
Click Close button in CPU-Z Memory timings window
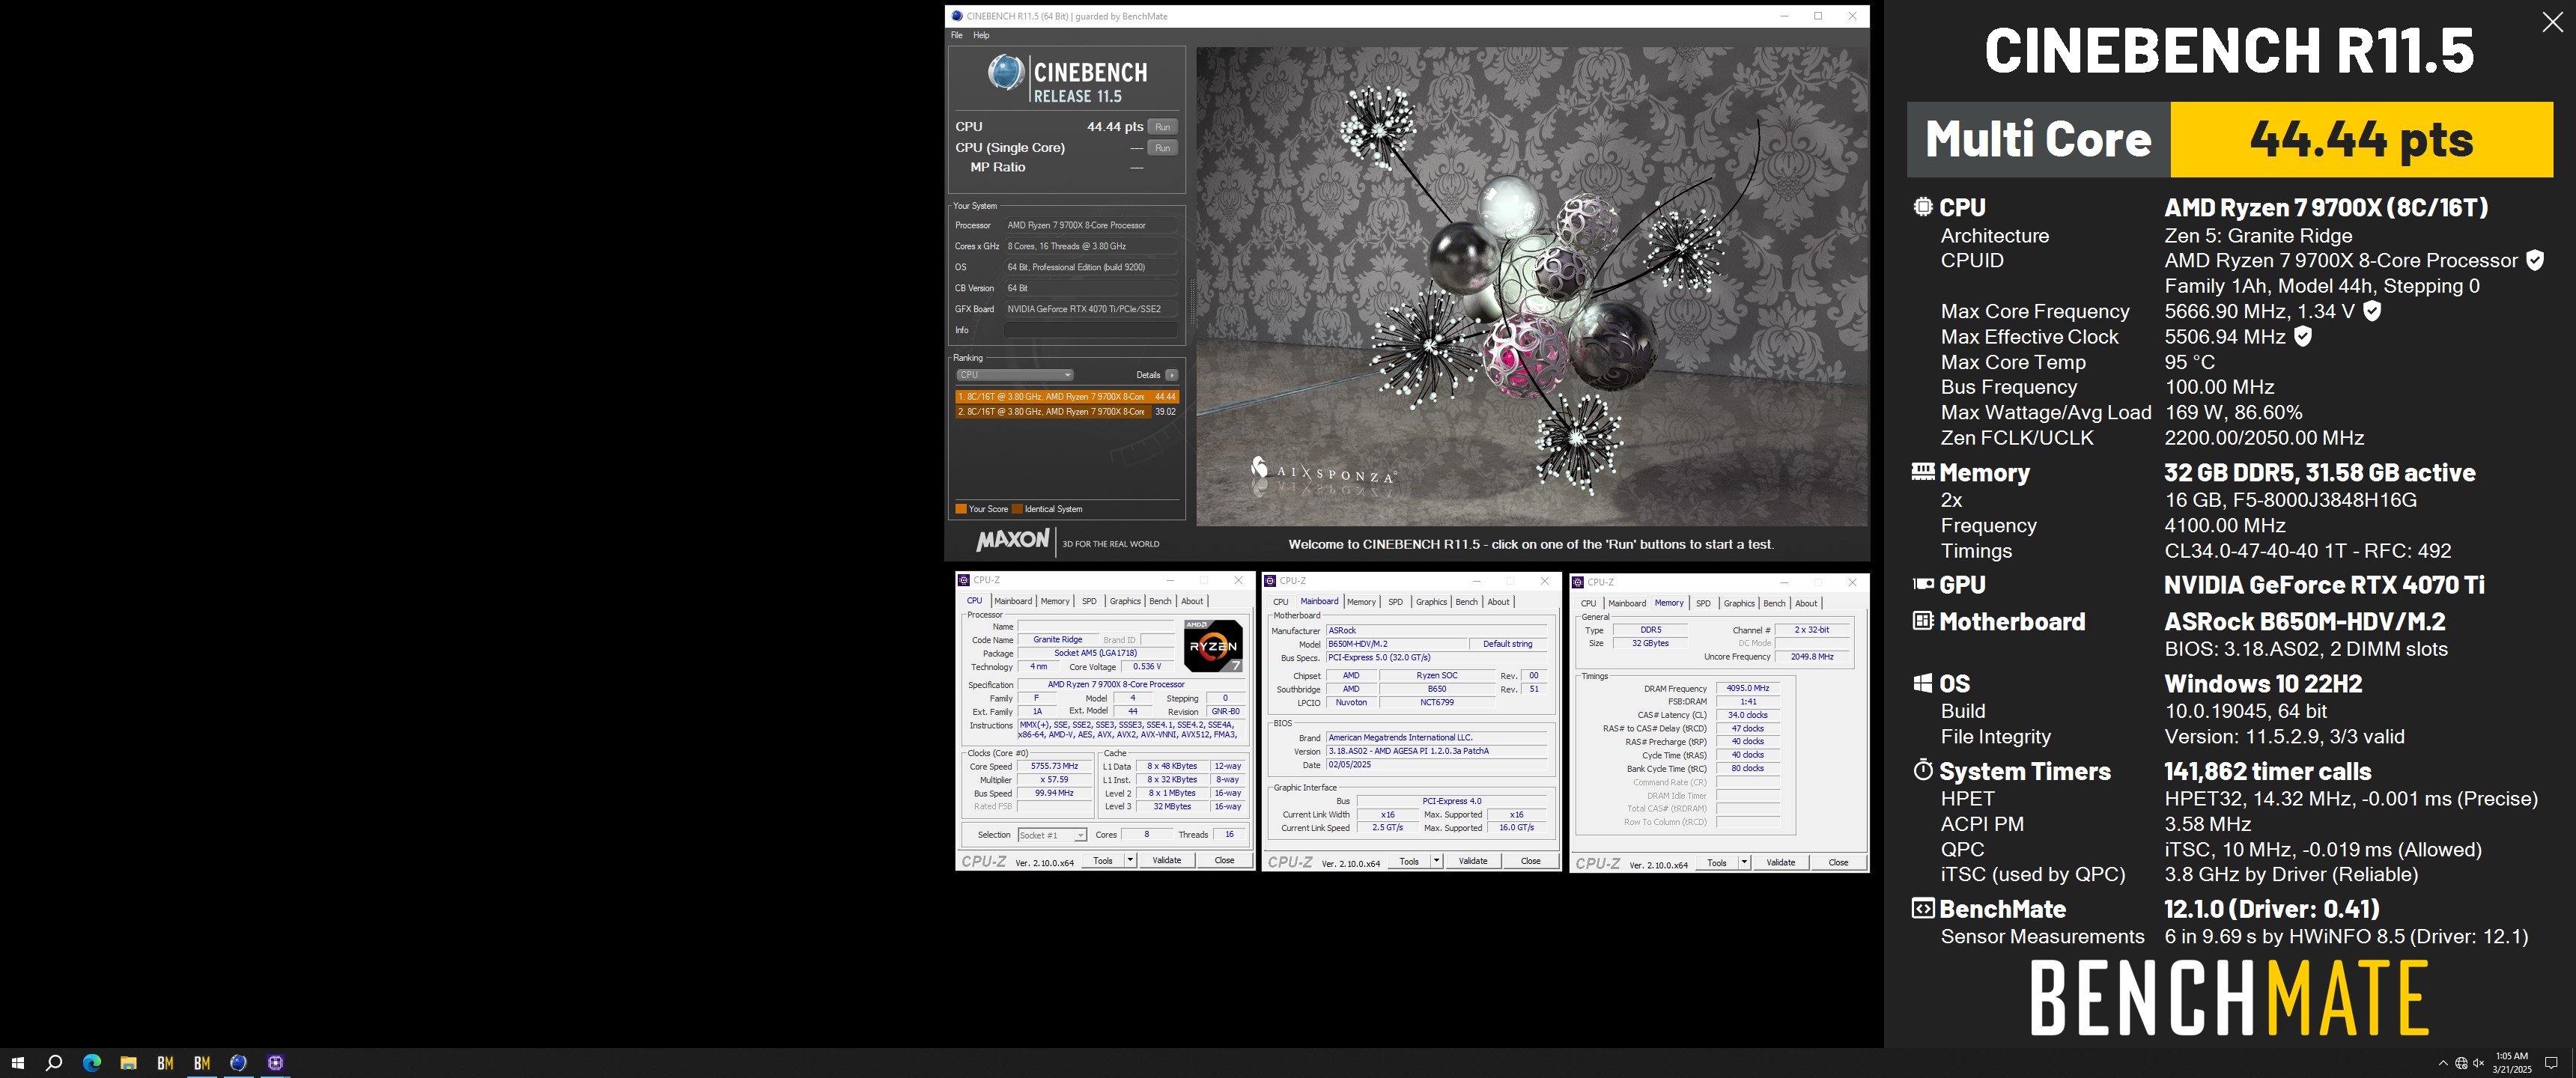(1838, 862)
